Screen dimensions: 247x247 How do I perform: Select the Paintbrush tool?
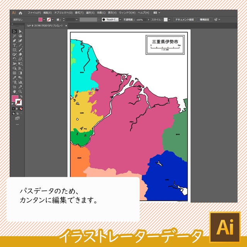pyautogui.click(x=20, y=50)
